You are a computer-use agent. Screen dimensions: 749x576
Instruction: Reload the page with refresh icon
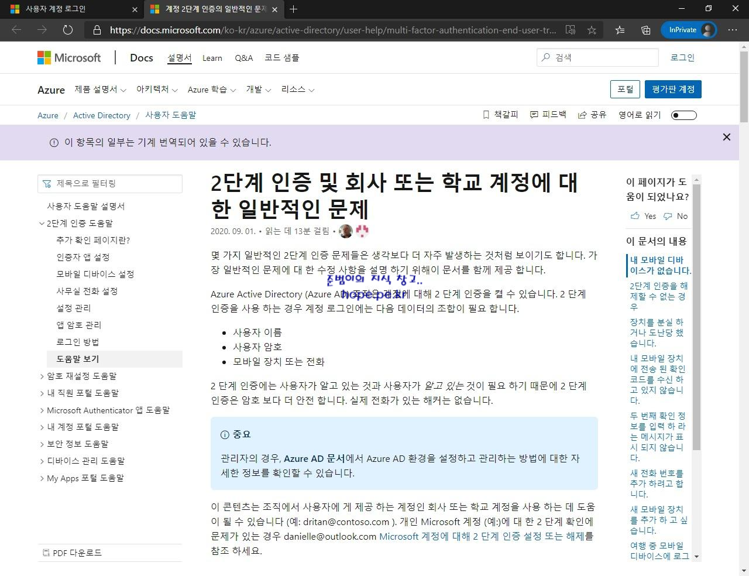(68, 30)
